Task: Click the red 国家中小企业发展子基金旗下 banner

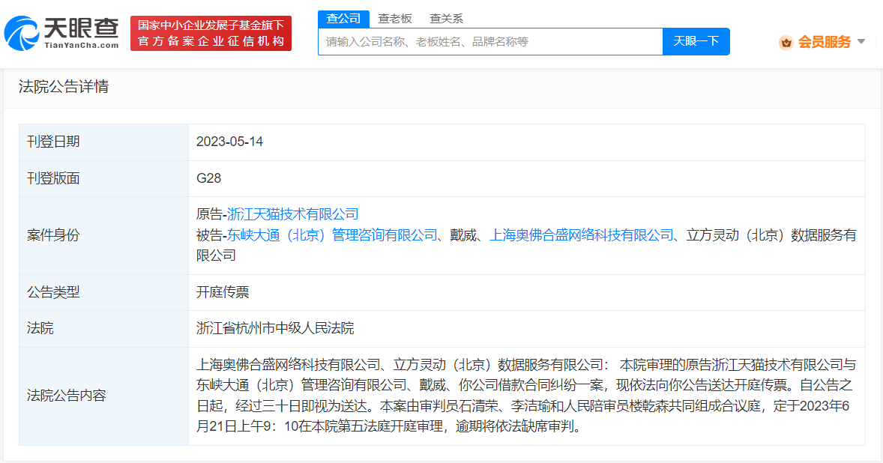Action: pyautogui.click(x=211, y=33)
